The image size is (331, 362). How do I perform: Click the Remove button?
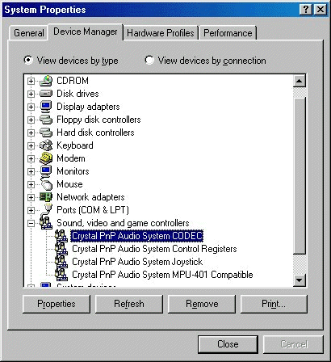tap(202, 304)
